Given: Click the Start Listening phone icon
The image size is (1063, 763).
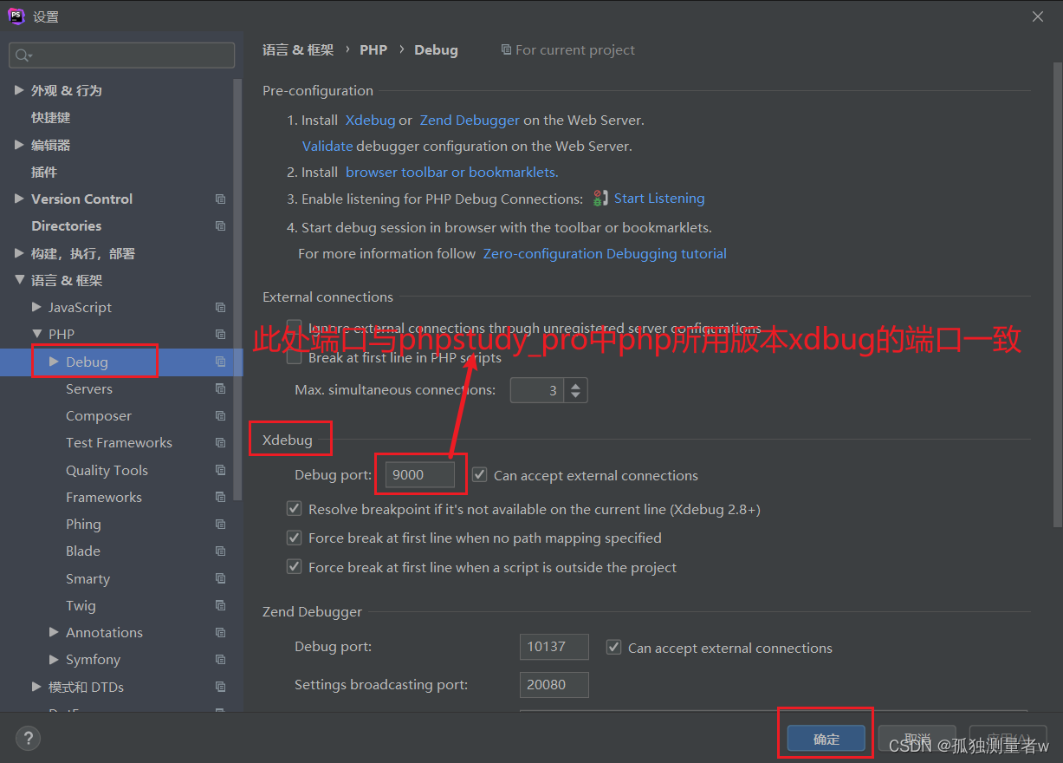Looking at the screenshot, I should click(600, 199).
